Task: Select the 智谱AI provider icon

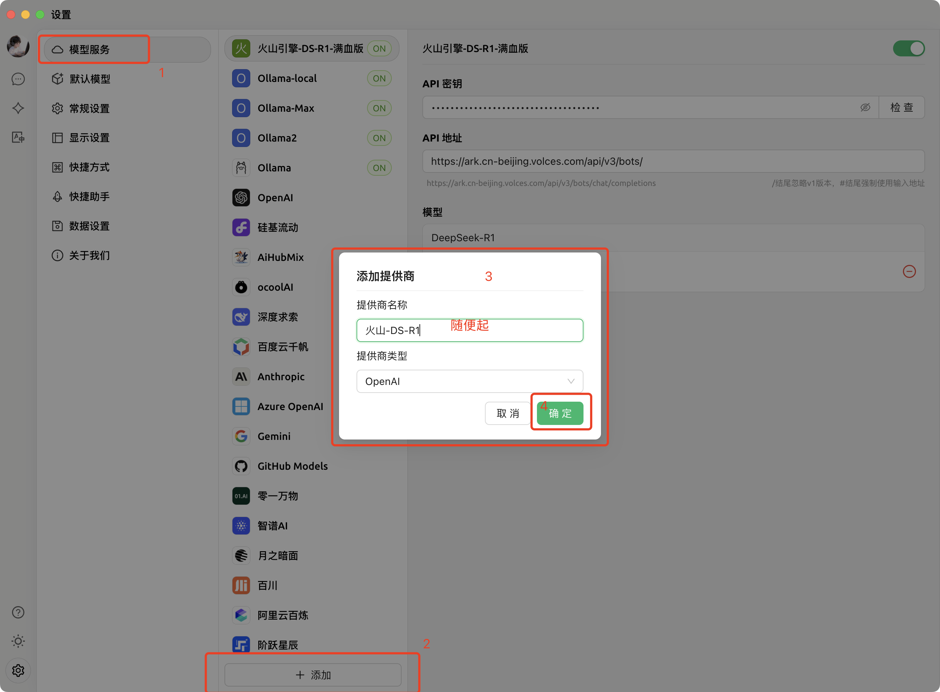Action: click(x=241, y=526)
